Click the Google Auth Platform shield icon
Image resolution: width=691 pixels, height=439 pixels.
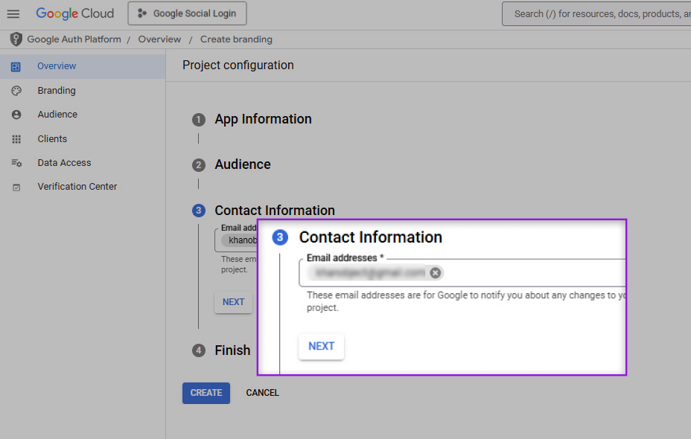click(16, 39)
